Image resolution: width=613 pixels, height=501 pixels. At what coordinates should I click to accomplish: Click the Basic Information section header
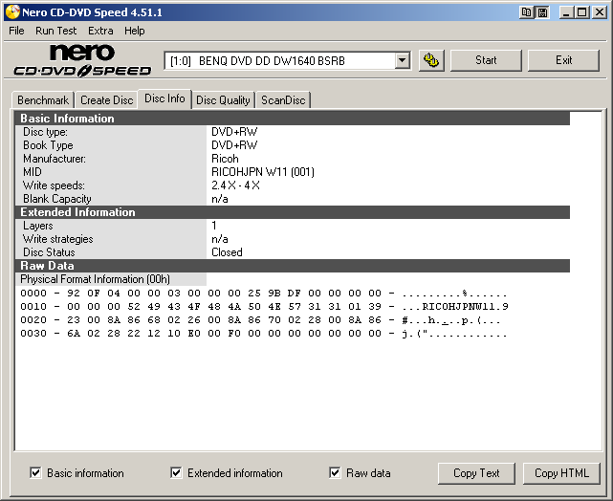pos(293,119)
